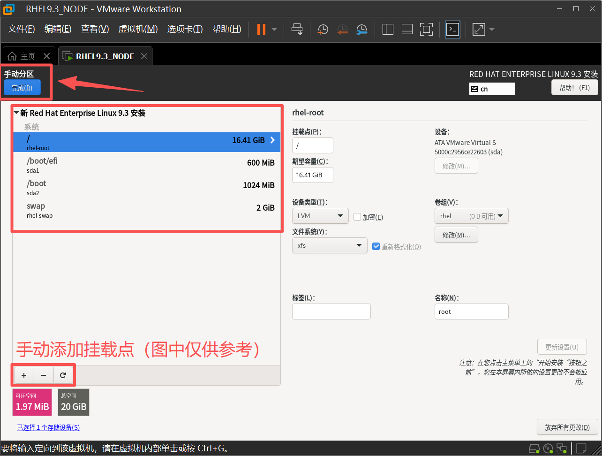Image resolution: width=602 pixels, height=456 pixels.
Task: Click the network adapter status icon
Action: (562, 448)
